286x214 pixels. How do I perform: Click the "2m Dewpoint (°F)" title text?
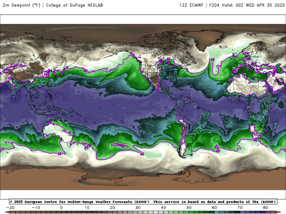tap(21, 5)
